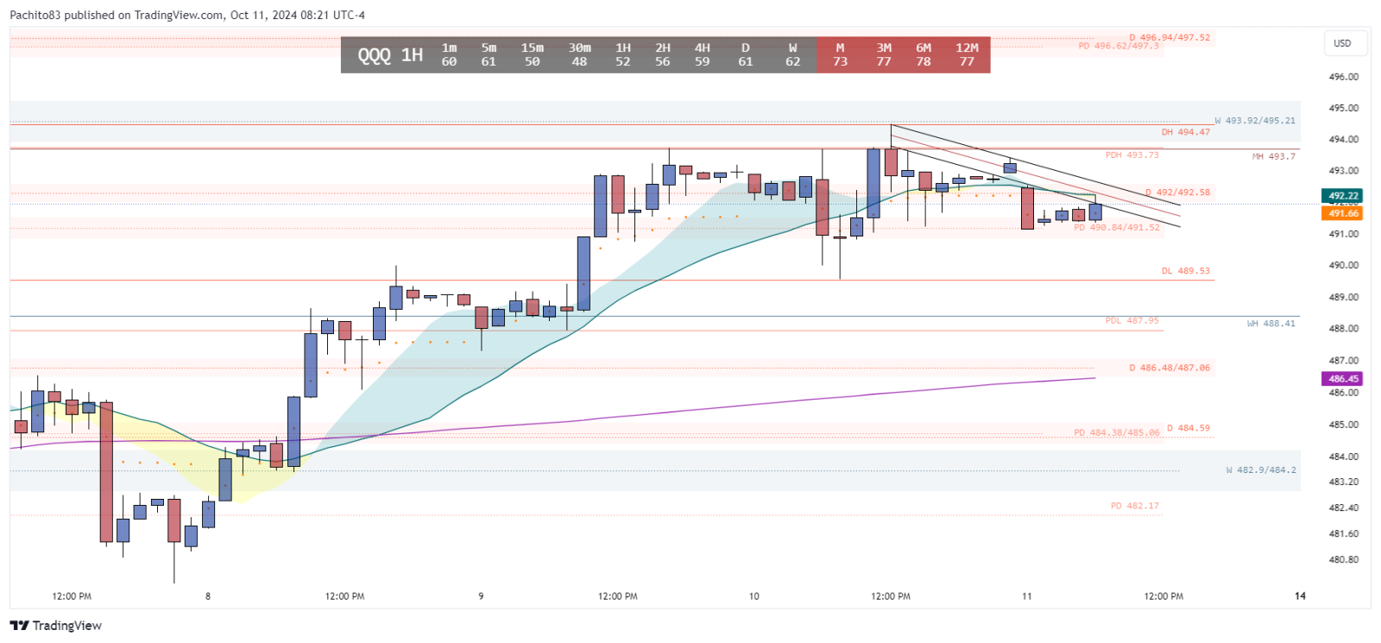Click the 483.20 price axis value
This screenshot has width=1381, height=643.
1343,482
